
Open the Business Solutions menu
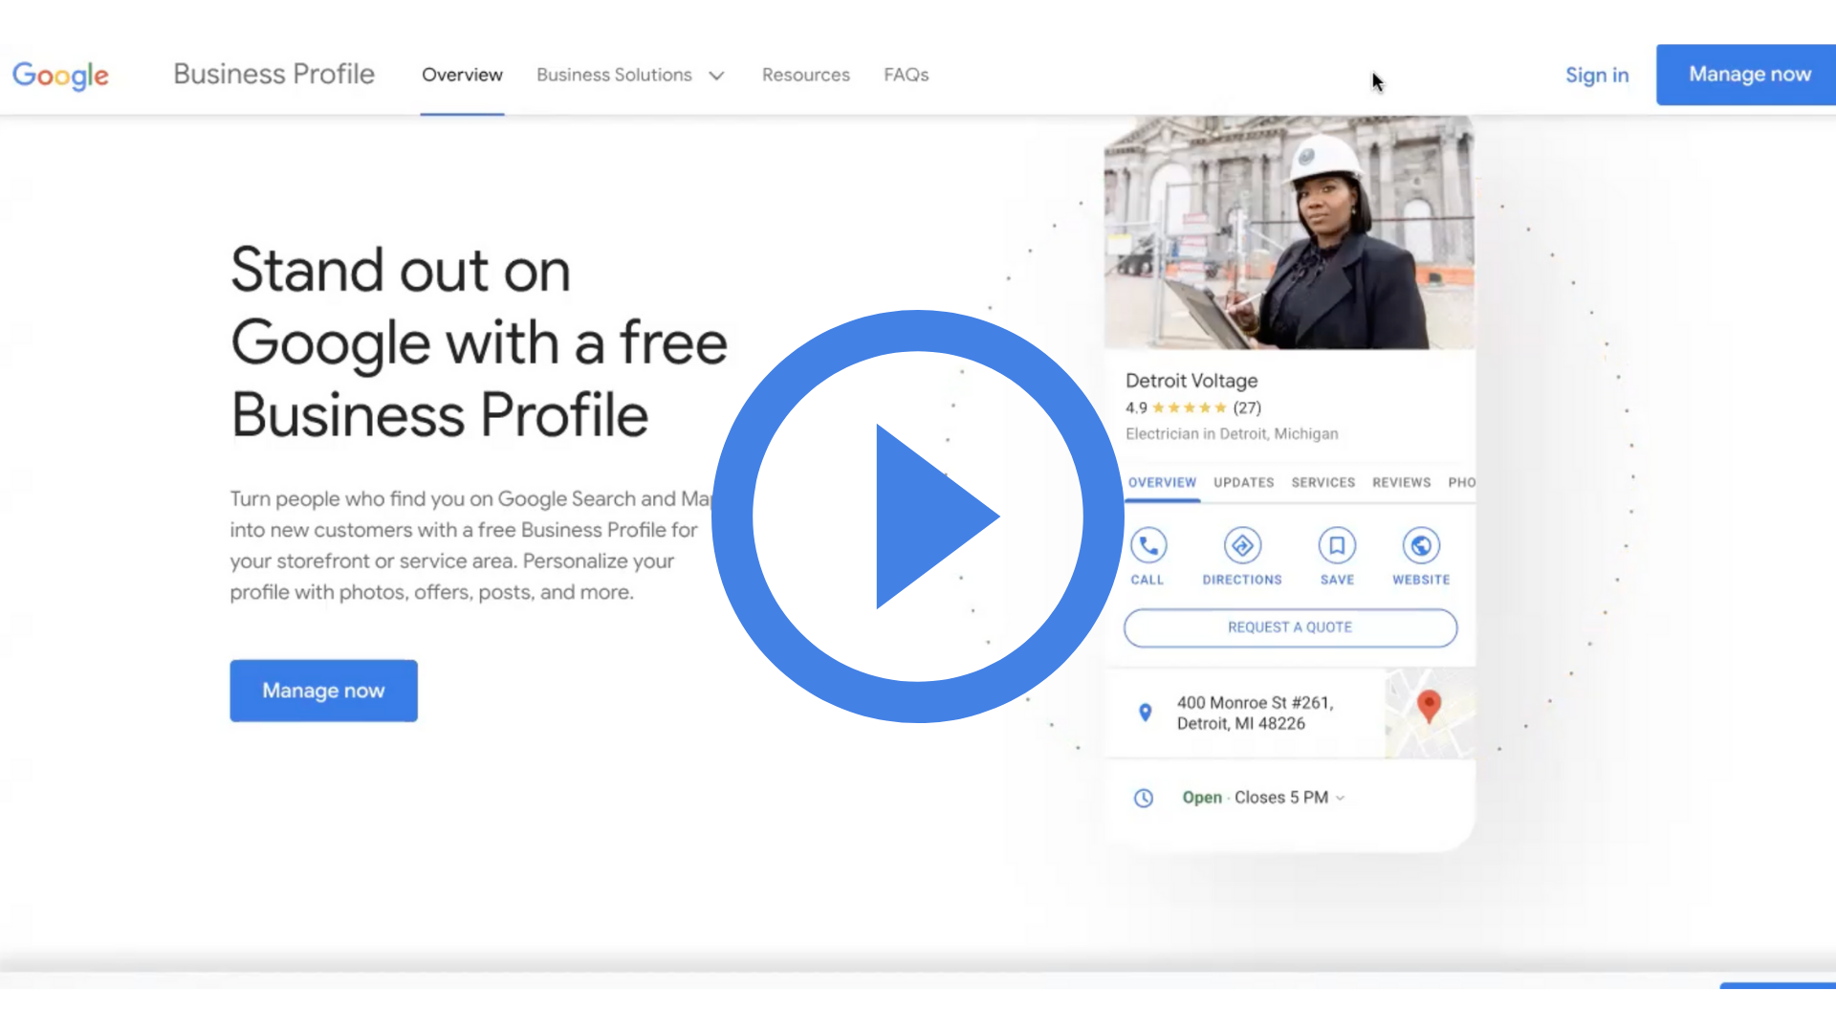pos(614,75)
